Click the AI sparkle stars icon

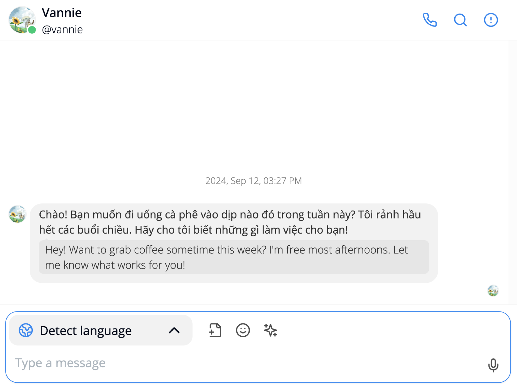point(270,330)
